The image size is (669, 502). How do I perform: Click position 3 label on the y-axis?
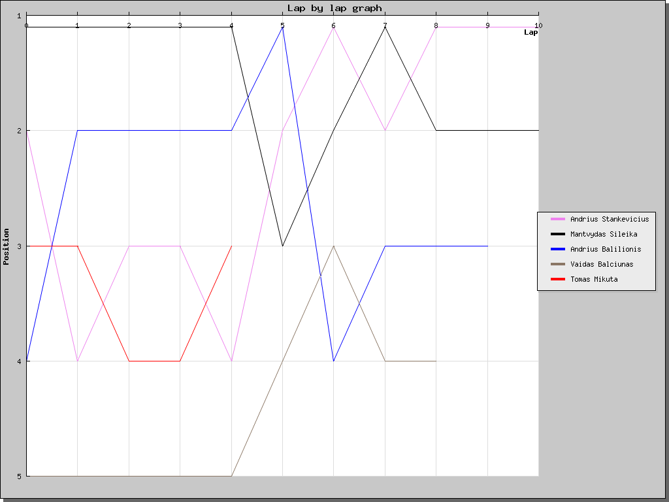(x=19, y=246)
